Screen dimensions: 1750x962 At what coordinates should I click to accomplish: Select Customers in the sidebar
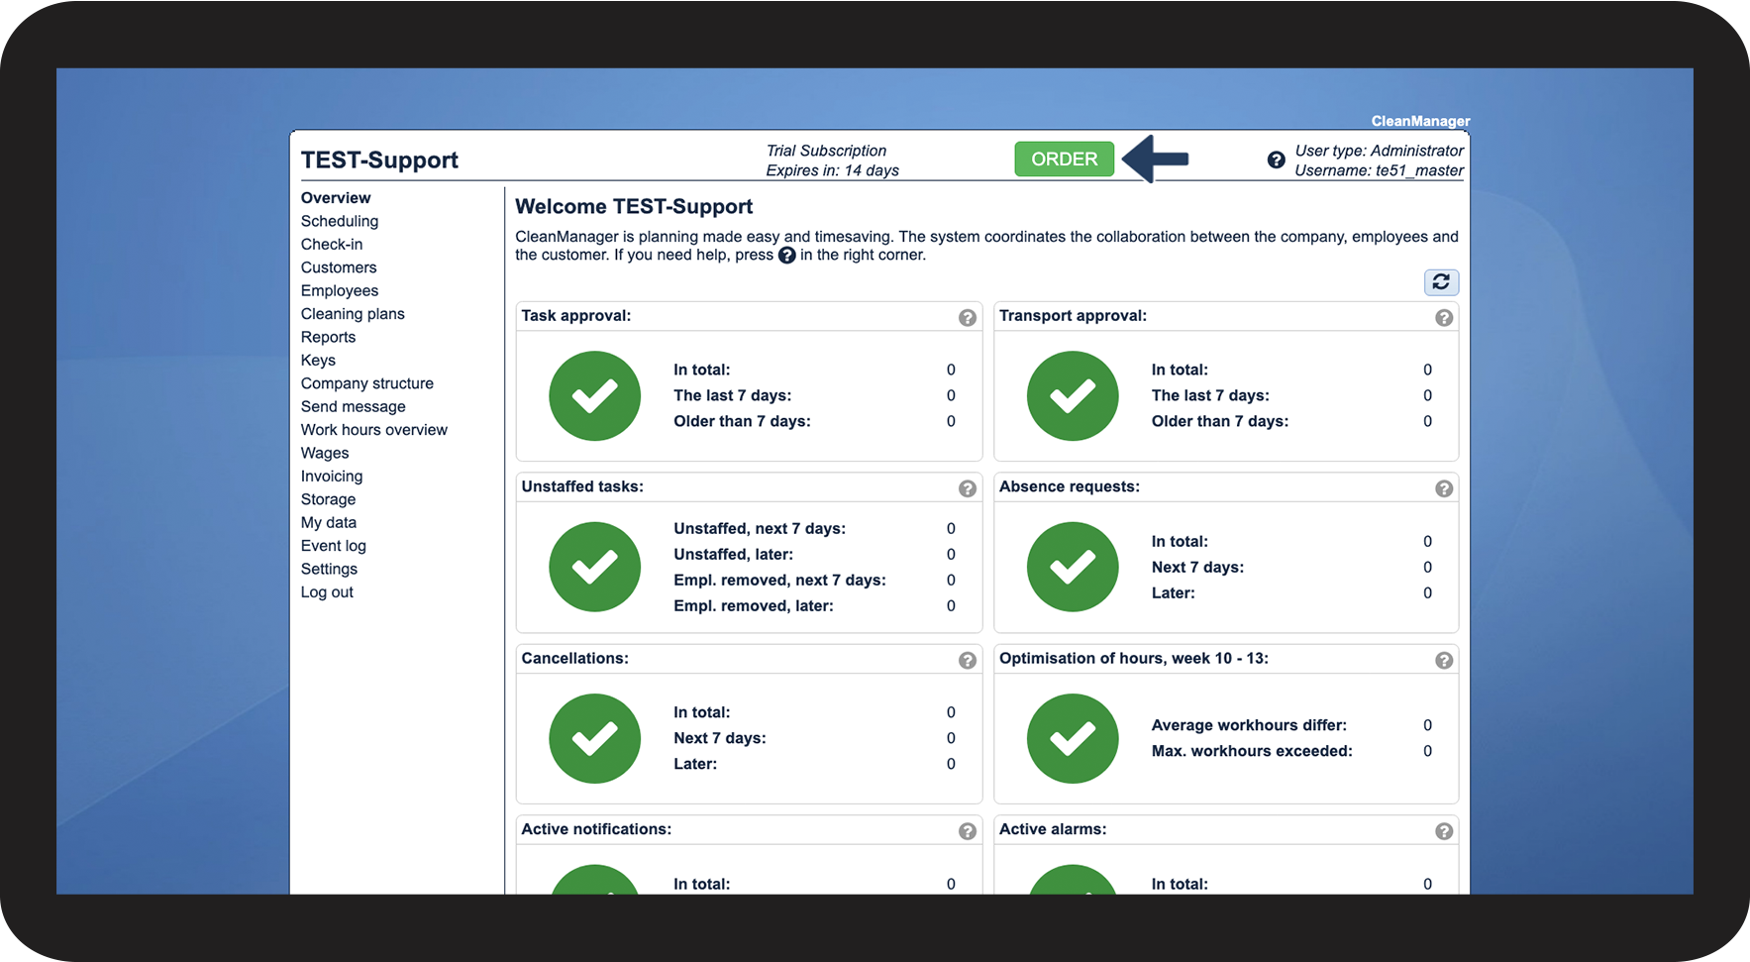(x=339, y=267)
